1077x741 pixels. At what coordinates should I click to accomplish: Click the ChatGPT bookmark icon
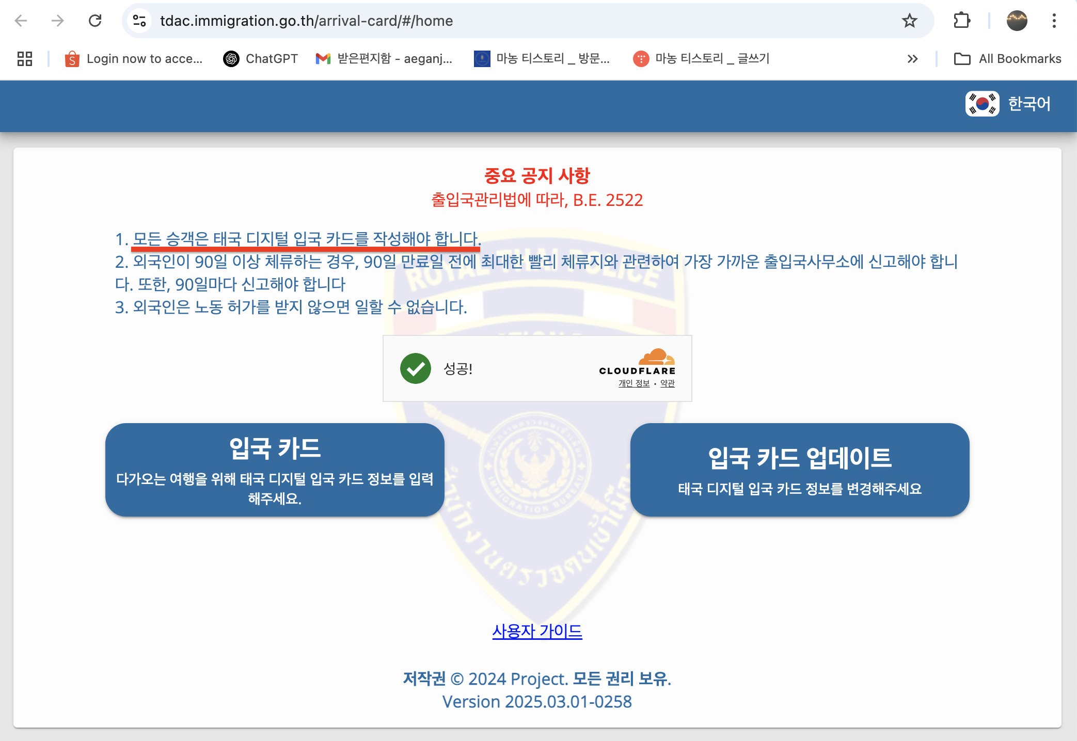point(231,58)
